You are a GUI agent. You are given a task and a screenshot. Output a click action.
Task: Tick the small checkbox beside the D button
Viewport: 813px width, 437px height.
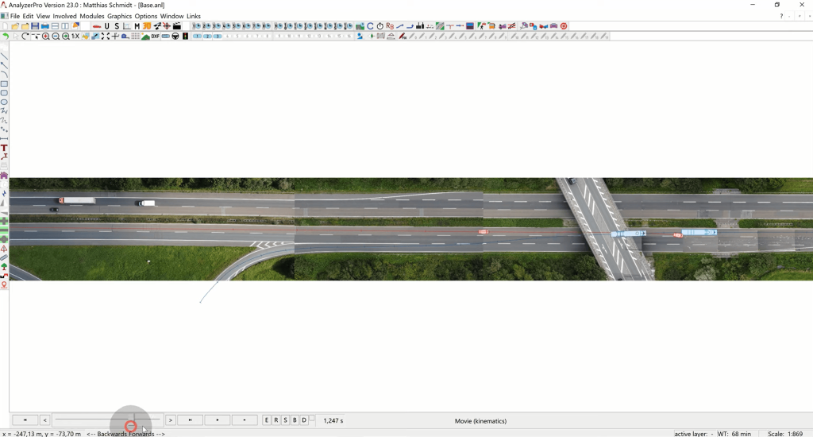click(312, 419)
